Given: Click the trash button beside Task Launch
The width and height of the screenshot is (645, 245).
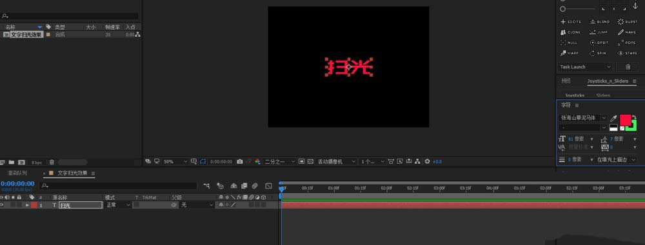Looking at the screenshot, I should pos(628,67).
